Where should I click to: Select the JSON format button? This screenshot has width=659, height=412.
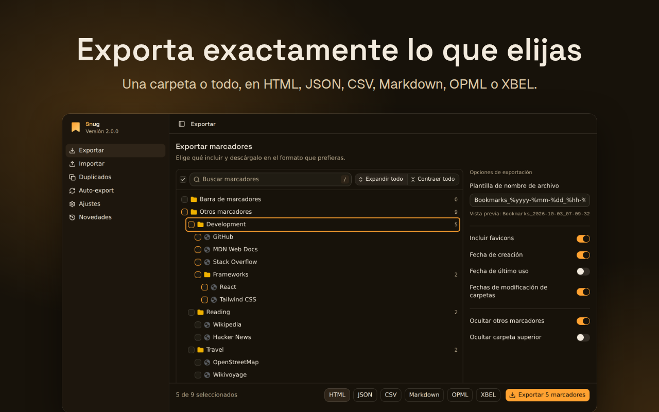coord(365,395)
